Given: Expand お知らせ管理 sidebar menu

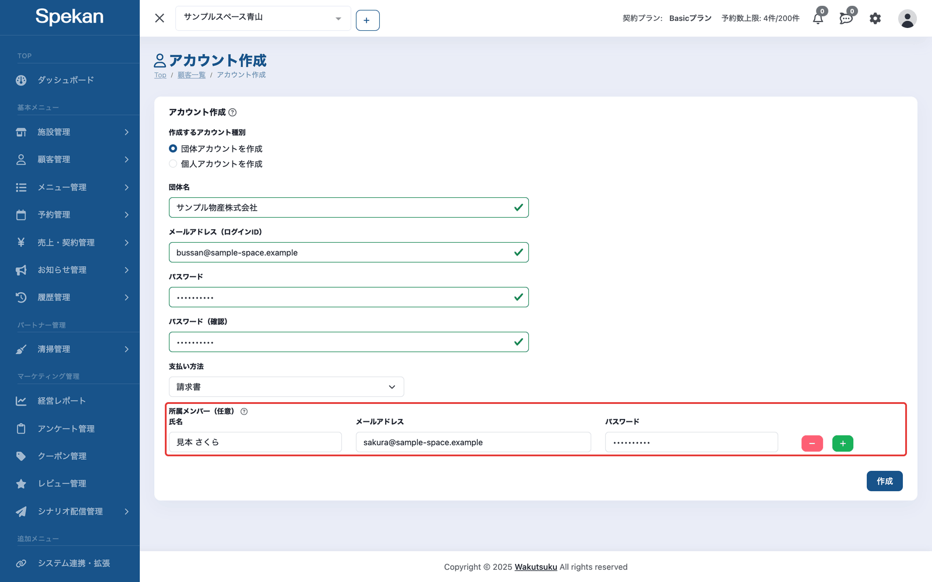Looking at the screenshot, I should coord(70,270).
